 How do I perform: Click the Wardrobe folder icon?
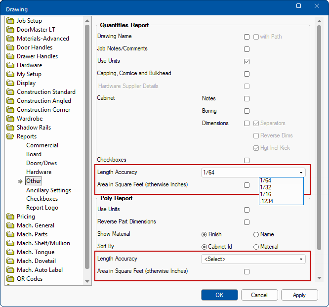10,119
